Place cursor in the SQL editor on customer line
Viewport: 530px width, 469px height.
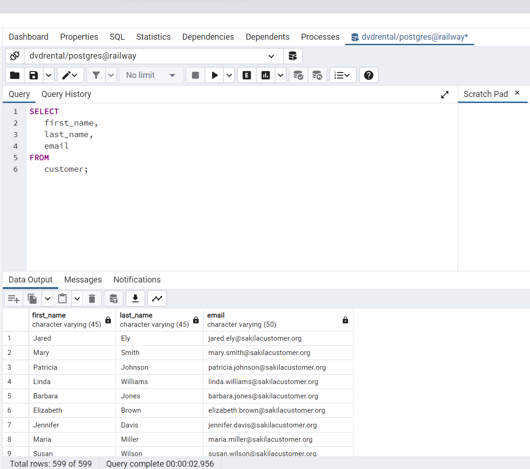coord(66,169)
